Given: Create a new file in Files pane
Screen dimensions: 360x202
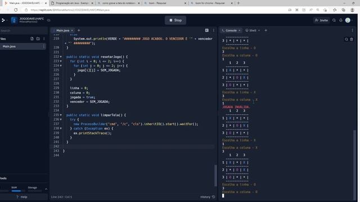Looking at the screenshot, I should click(x=32, y=39).
